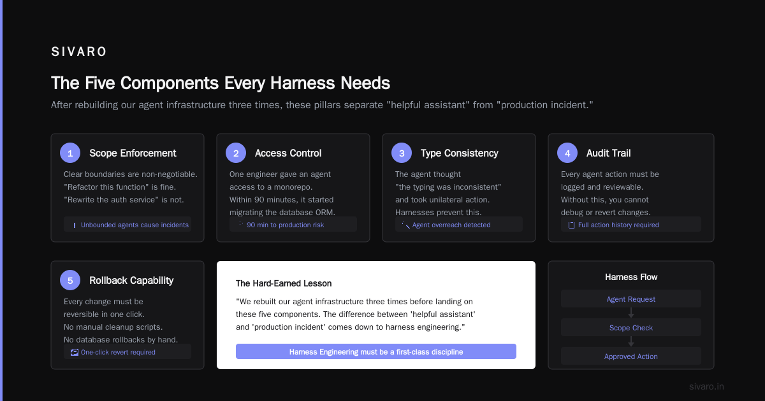Click the Access Control card title

(x=288, y=153)
